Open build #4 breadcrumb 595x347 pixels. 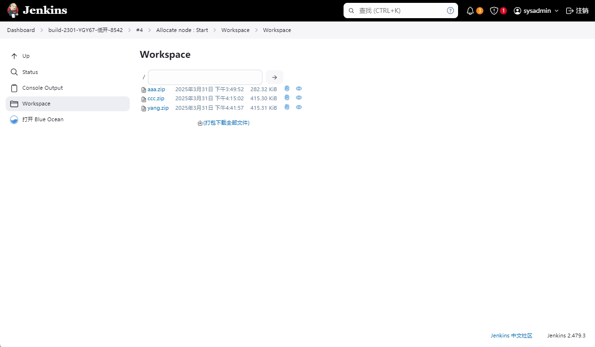click(139, 30)
